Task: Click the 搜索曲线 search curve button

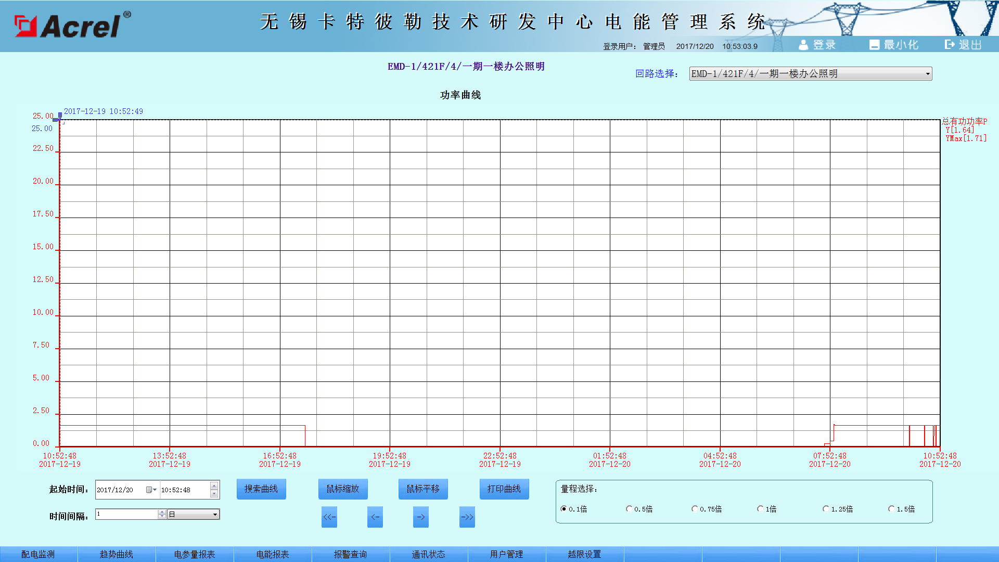Action: point(261,489)
